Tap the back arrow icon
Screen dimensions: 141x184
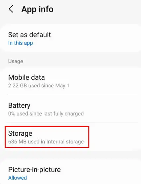click(x=11, y=9)
